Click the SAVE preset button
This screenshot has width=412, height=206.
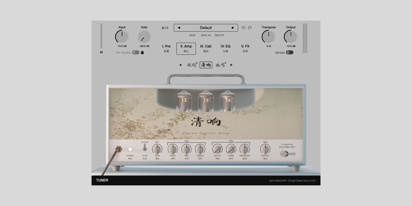[x=192, y=35]
